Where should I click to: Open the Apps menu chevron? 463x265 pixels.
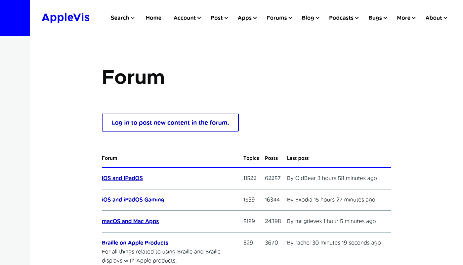[255, 18]
